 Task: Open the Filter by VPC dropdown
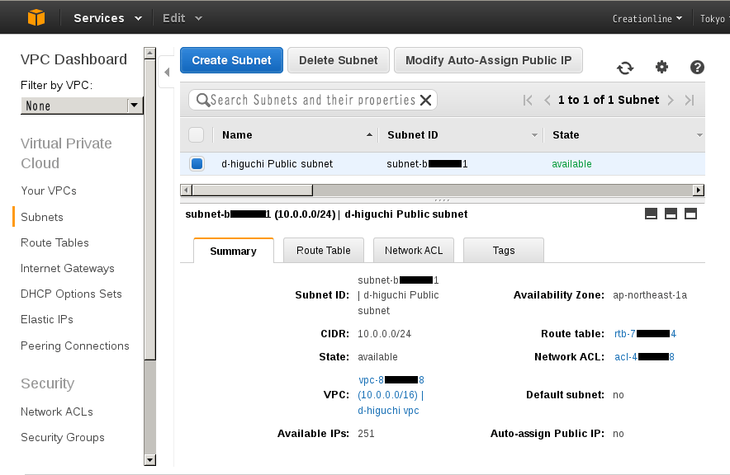[82, 106]
